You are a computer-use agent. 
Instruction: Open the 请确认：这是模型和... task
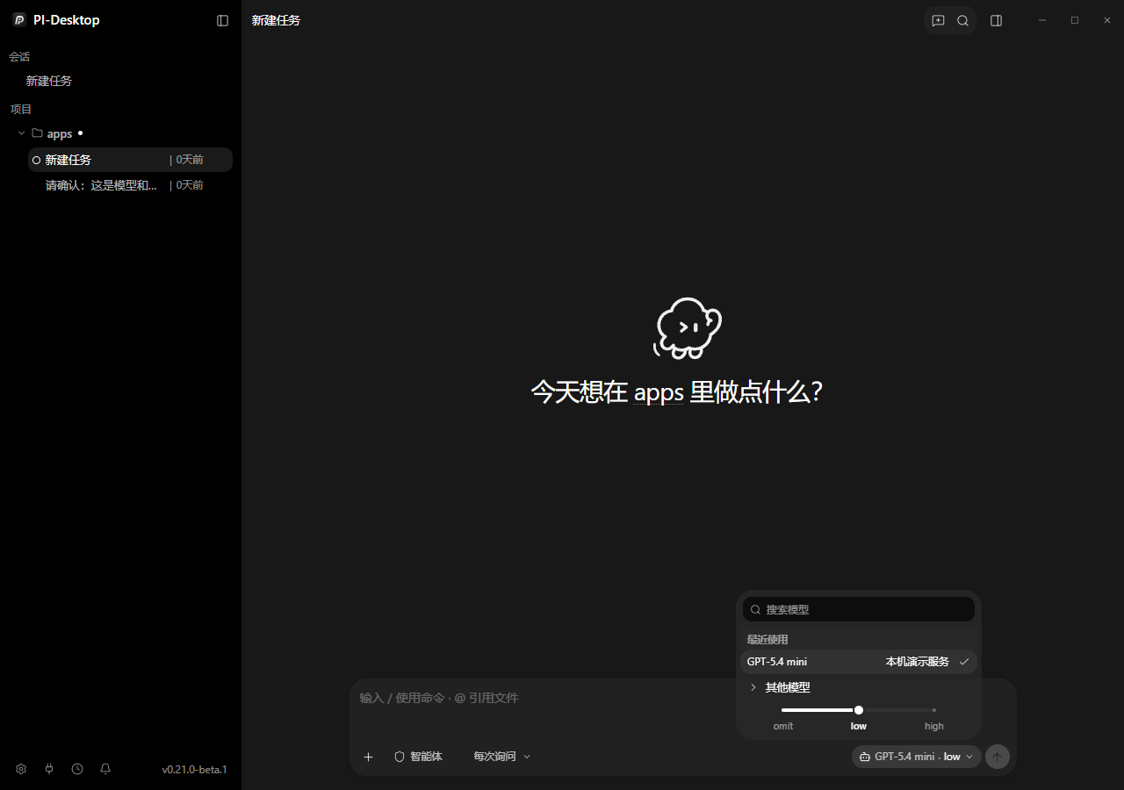tap(130, 185)
